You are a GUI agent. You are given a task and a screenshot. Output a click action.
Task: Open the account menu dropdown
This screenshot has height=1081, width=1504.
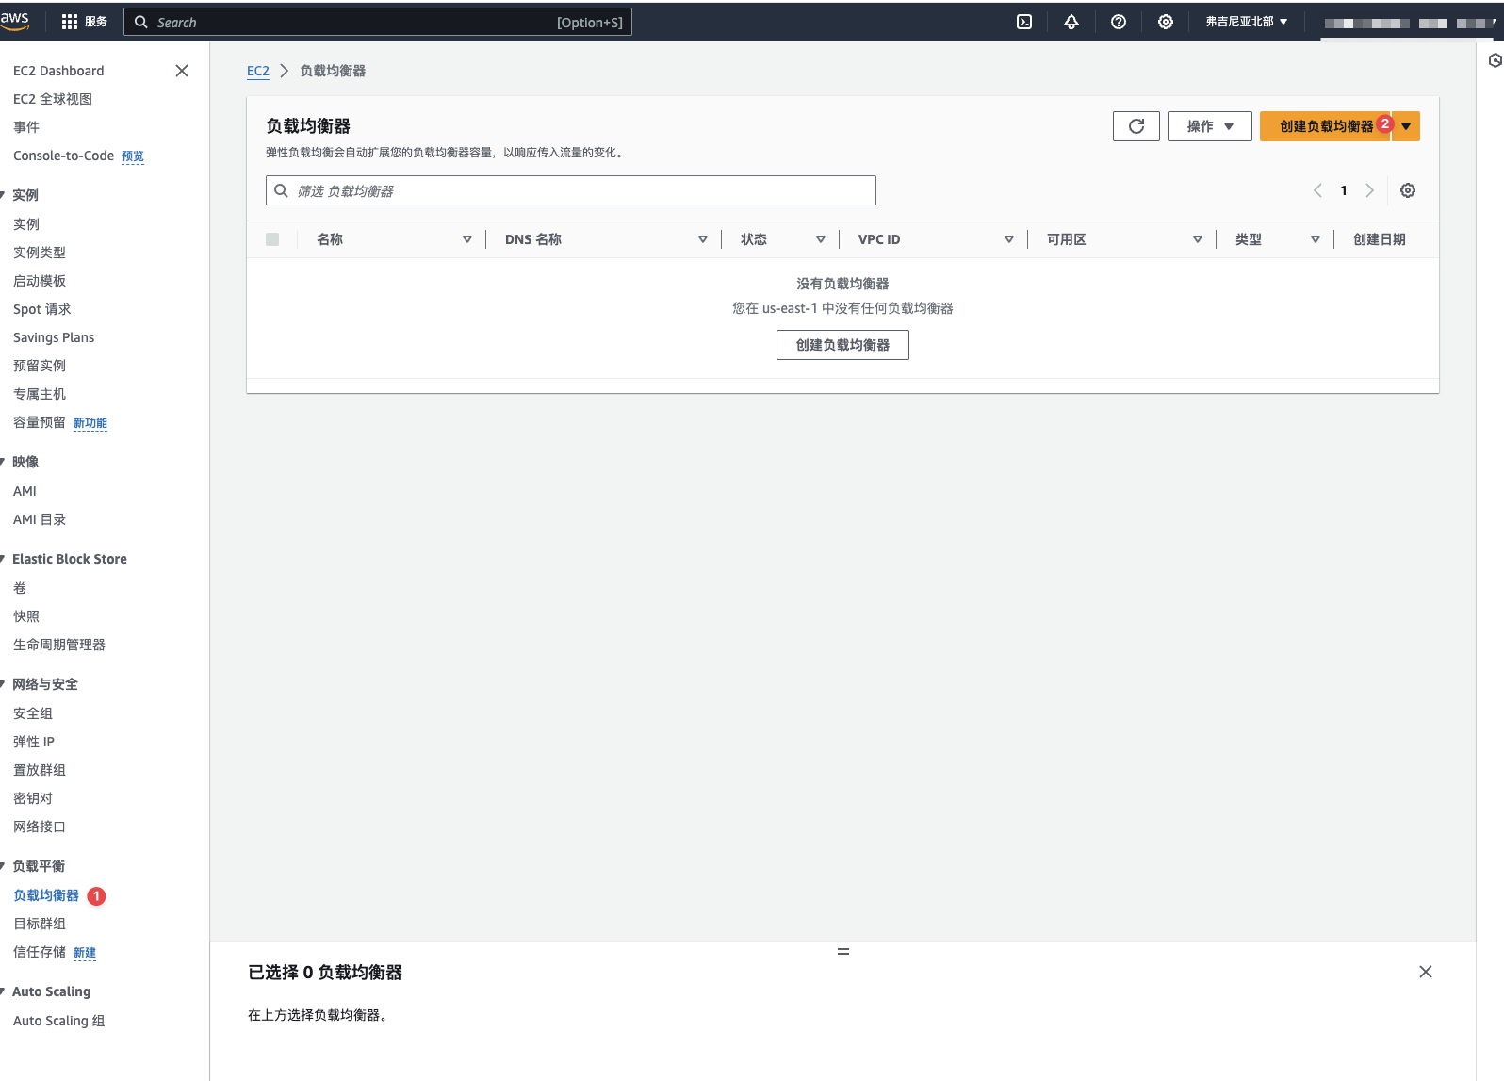1408,23
